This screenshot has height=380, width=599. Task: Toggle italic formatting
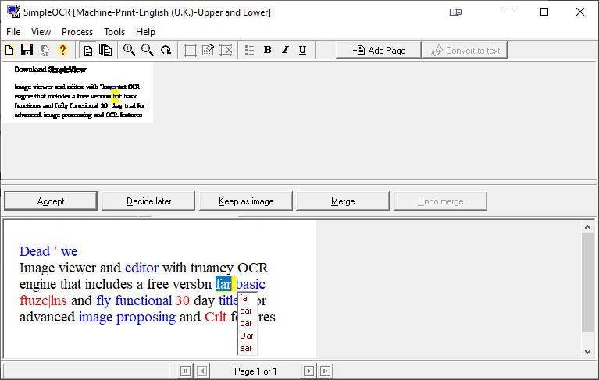[x=285, y=50]
